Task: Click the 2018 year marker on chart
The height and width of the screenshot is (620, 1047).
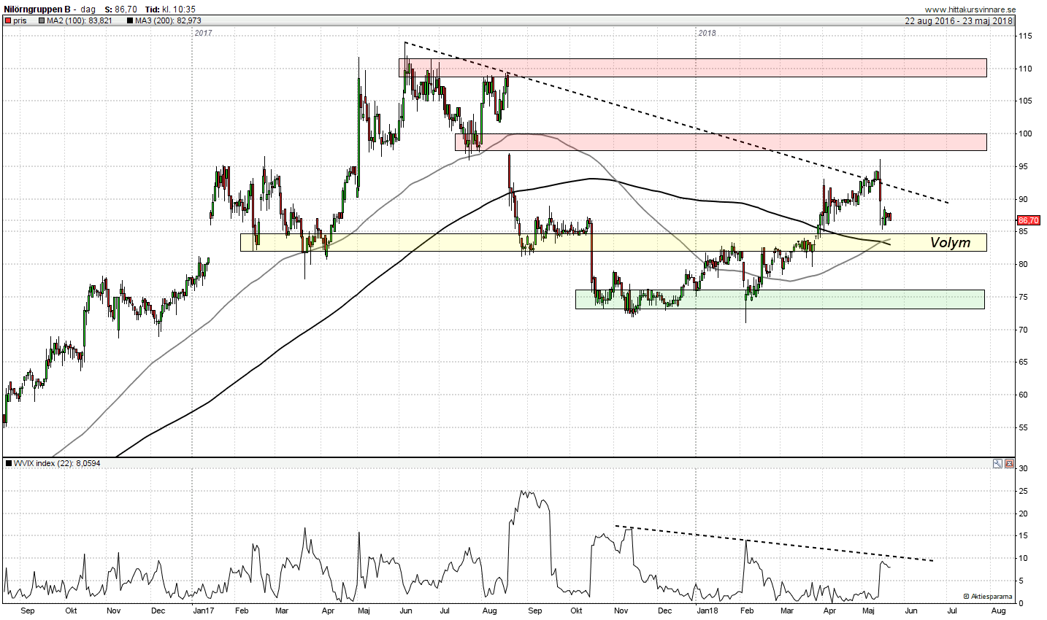Action: pos(706,34)
